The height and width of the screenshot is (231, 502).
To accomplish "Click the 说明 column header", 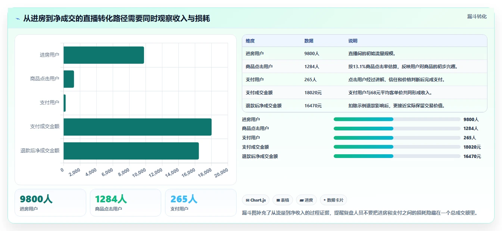I will [x=353, y=41].
